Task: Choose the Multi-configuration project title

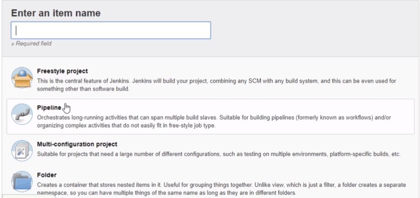Action: click(x=77, y=144)
